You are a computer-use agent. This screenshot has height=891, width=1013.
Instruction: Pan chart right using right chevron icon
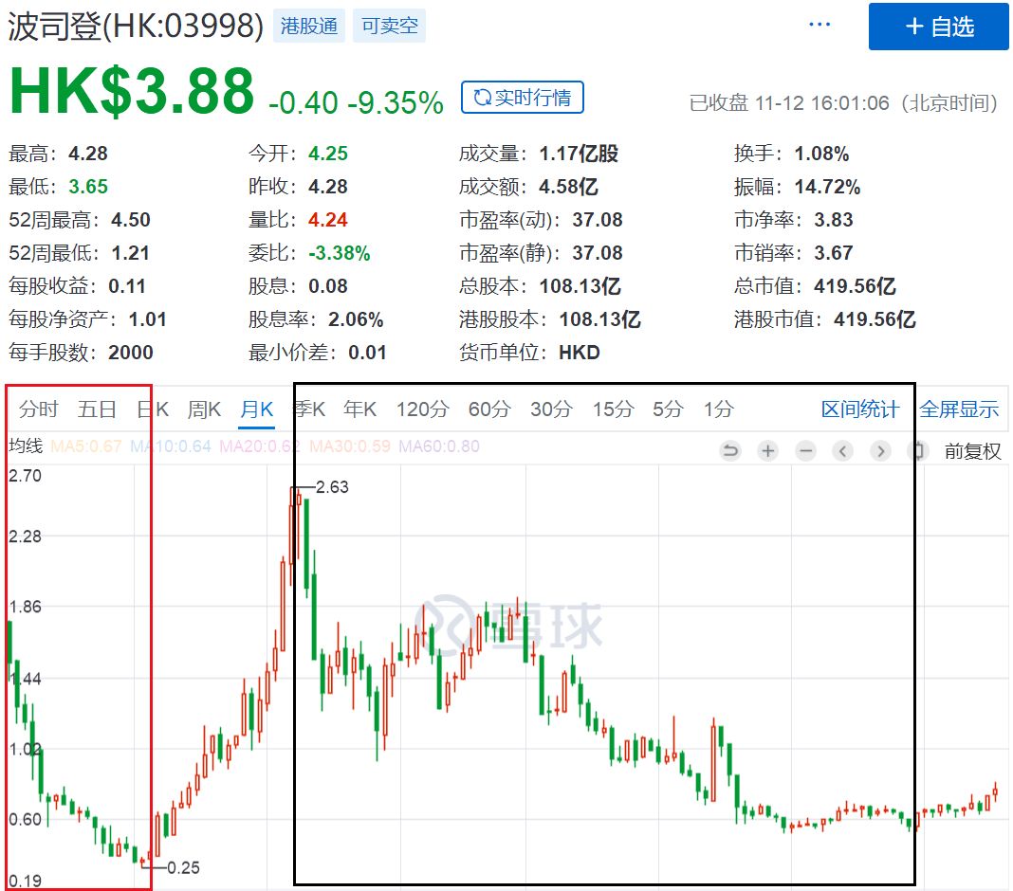pos(880,451)
